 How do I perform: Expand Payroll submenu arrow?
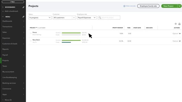24,55
